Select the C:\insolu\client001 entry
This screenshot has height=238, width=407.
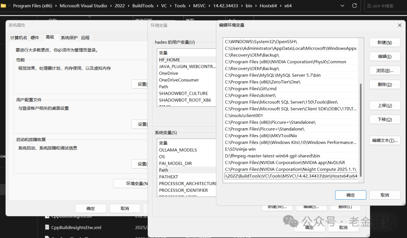290,115
